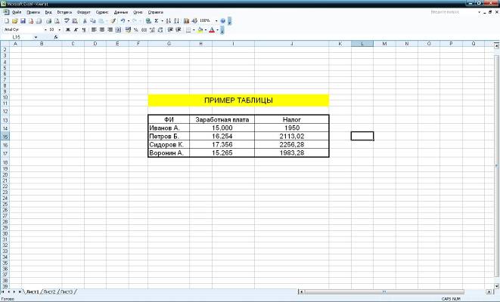Image resolution: width=500 pixels, height=302 pixels.
Task: Apply cell borders icon
Action: point(188,30)
